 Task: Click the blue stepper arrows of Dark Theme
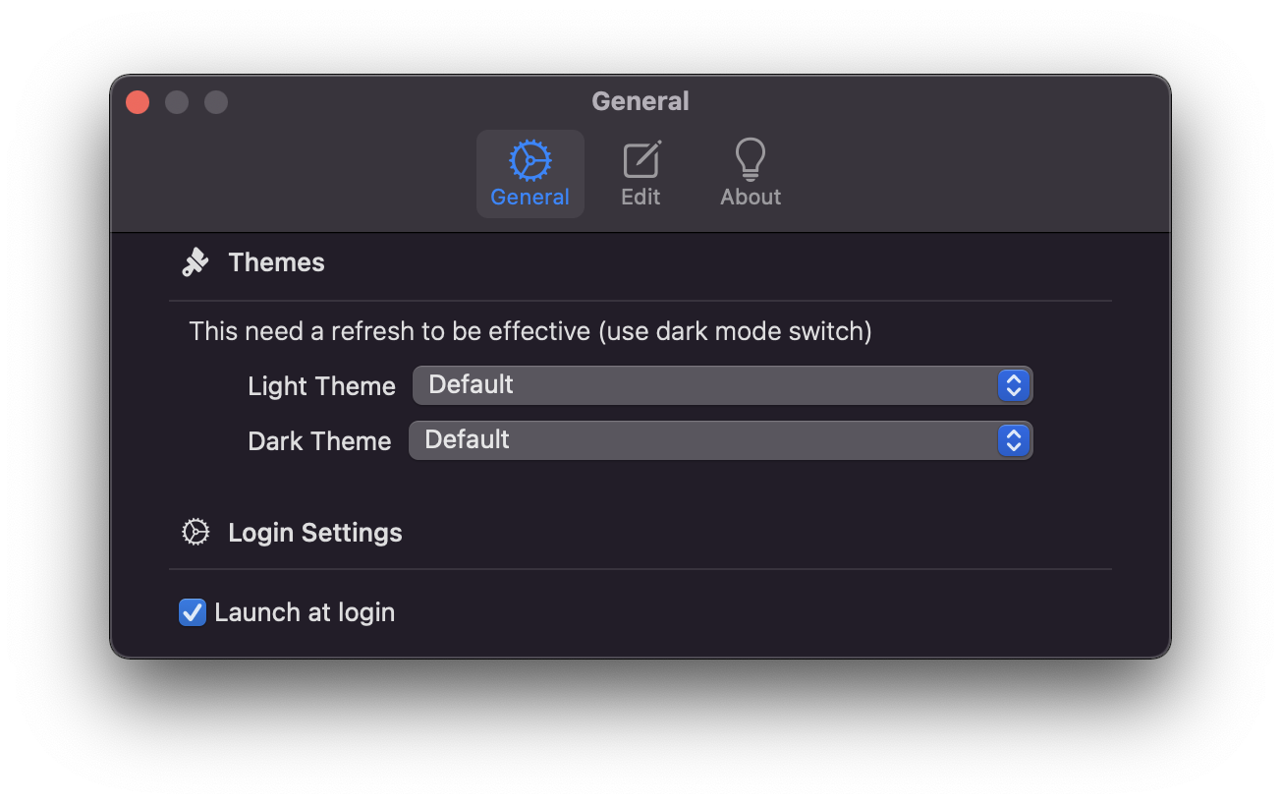point(1013,440)
